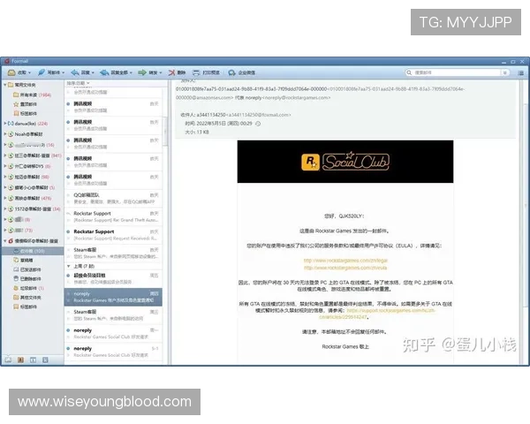Click the 企业微信 (WeCom) toolbar icon

point(240,72)
